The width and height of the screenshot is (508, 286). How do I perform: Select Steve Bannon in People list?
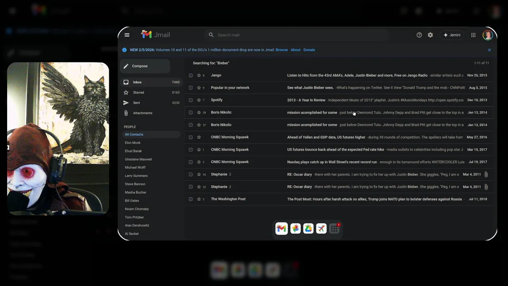(135, 184)
